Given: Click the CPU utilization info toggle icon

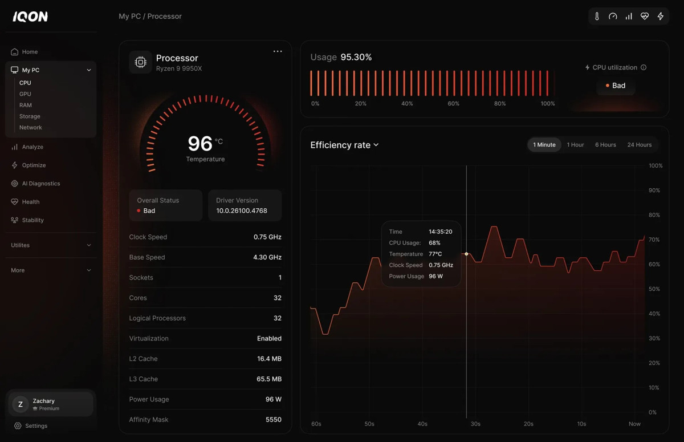Looking at the screenshot, I should click(x=644, y=67).
